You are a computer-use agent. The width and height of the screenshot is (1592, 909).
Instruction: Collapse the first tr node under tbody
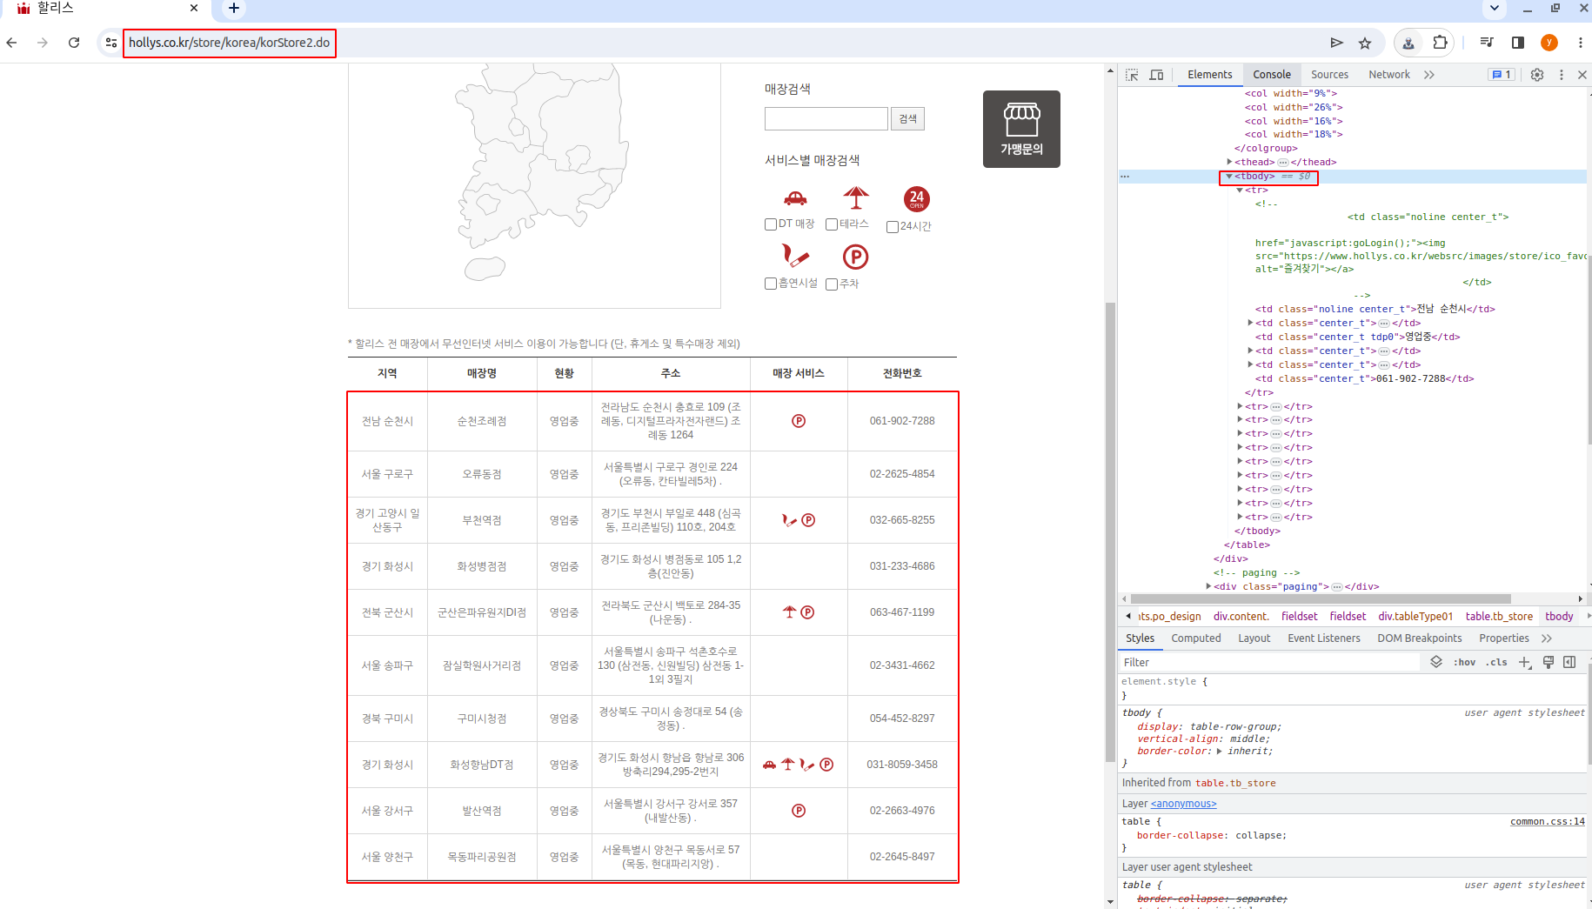point(1240,190)
